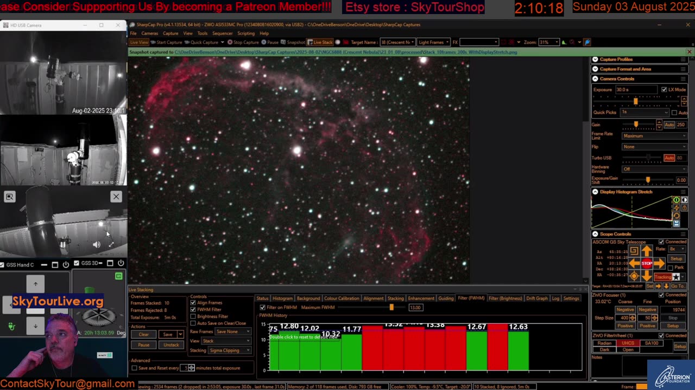Viewport: 695px width, 390px height.
Task: Click Start Capture in the toolbar
Action: click(167, 42)
